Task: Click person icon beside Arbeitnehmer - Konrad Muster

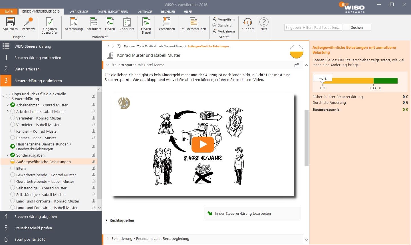Action: [94, 105]
